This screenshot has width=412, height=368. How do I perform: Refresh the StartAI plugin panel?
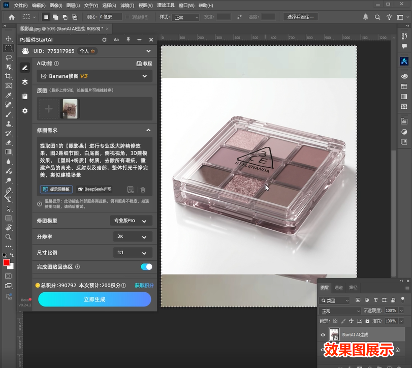(104, 40)
